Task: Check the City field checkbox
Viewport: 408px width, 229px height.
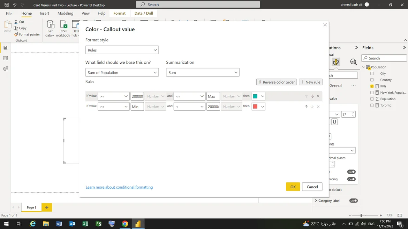Action: click(372, 74)
